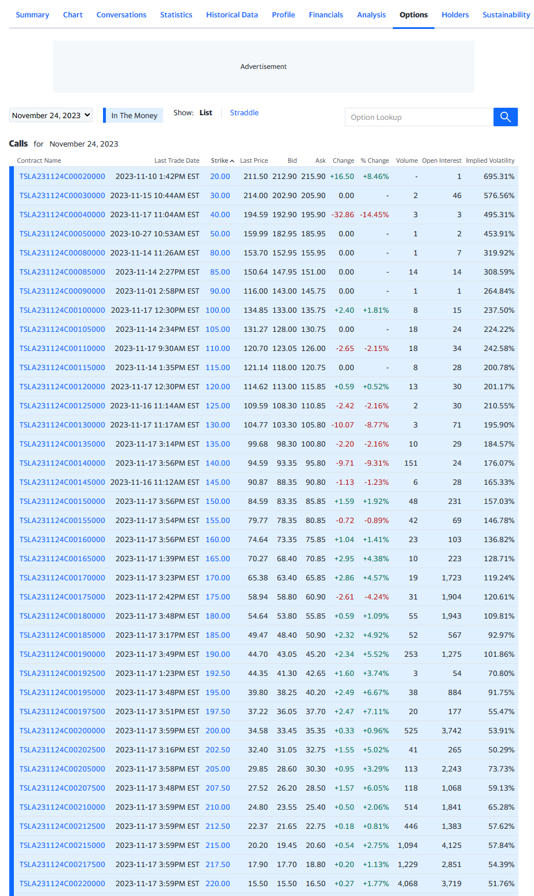Toggle the In The Money filter
534x896 pixels.
pos(133,115)
